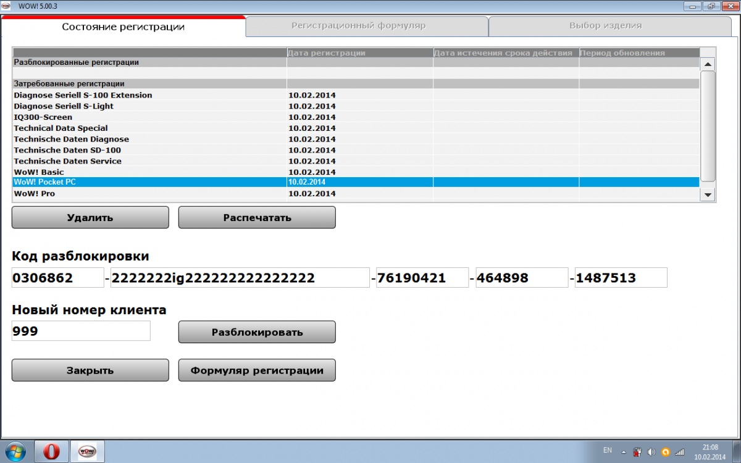Click the registration list scrollbar thumb
Viewport: 741px width, 463px height.
point(708,125)
